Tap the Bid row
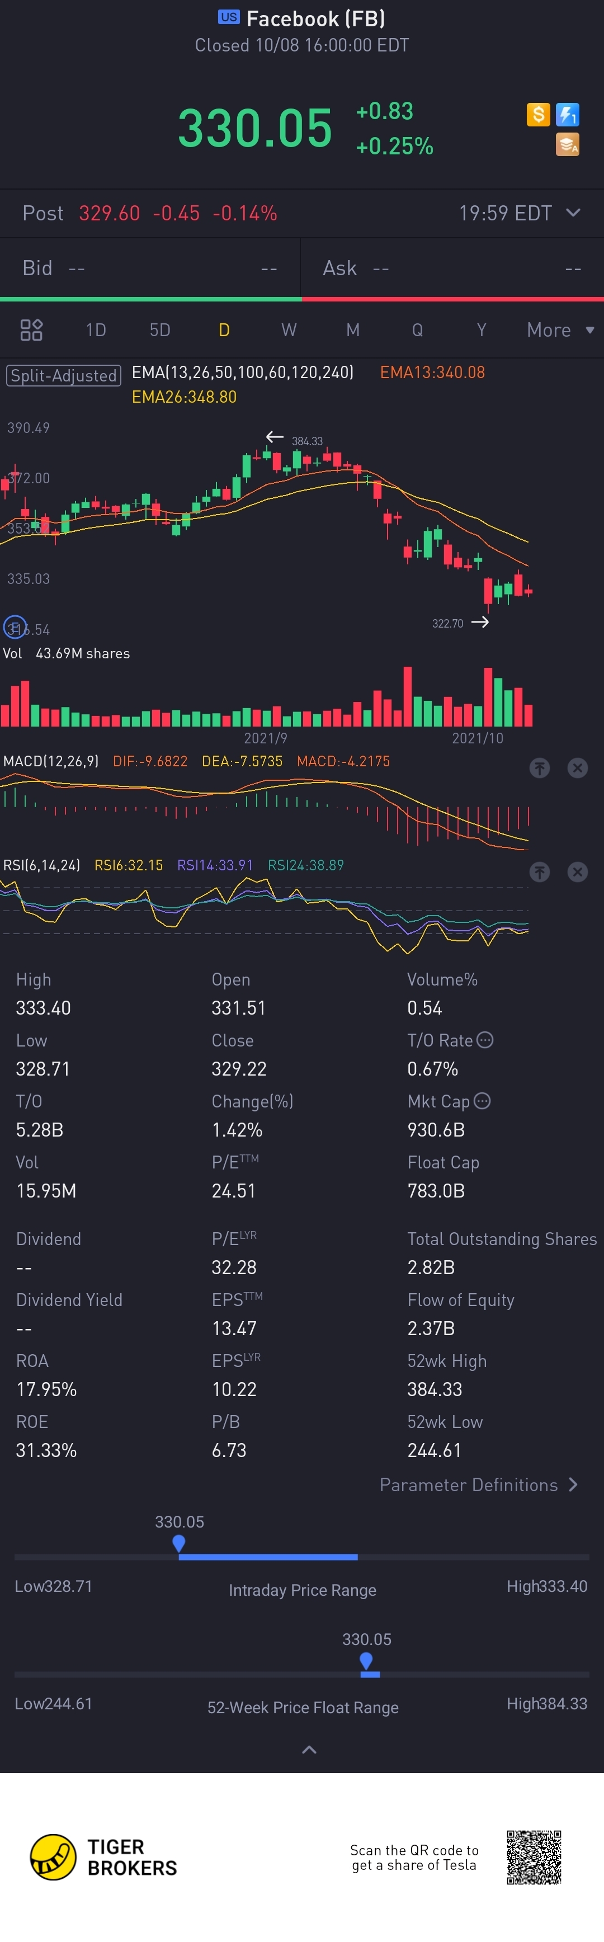604x1942 pixels. pos(150,268)
